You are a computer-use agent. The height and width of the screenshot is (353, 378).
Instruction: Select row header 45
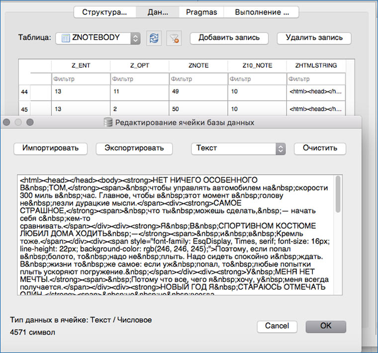[24, 109]
